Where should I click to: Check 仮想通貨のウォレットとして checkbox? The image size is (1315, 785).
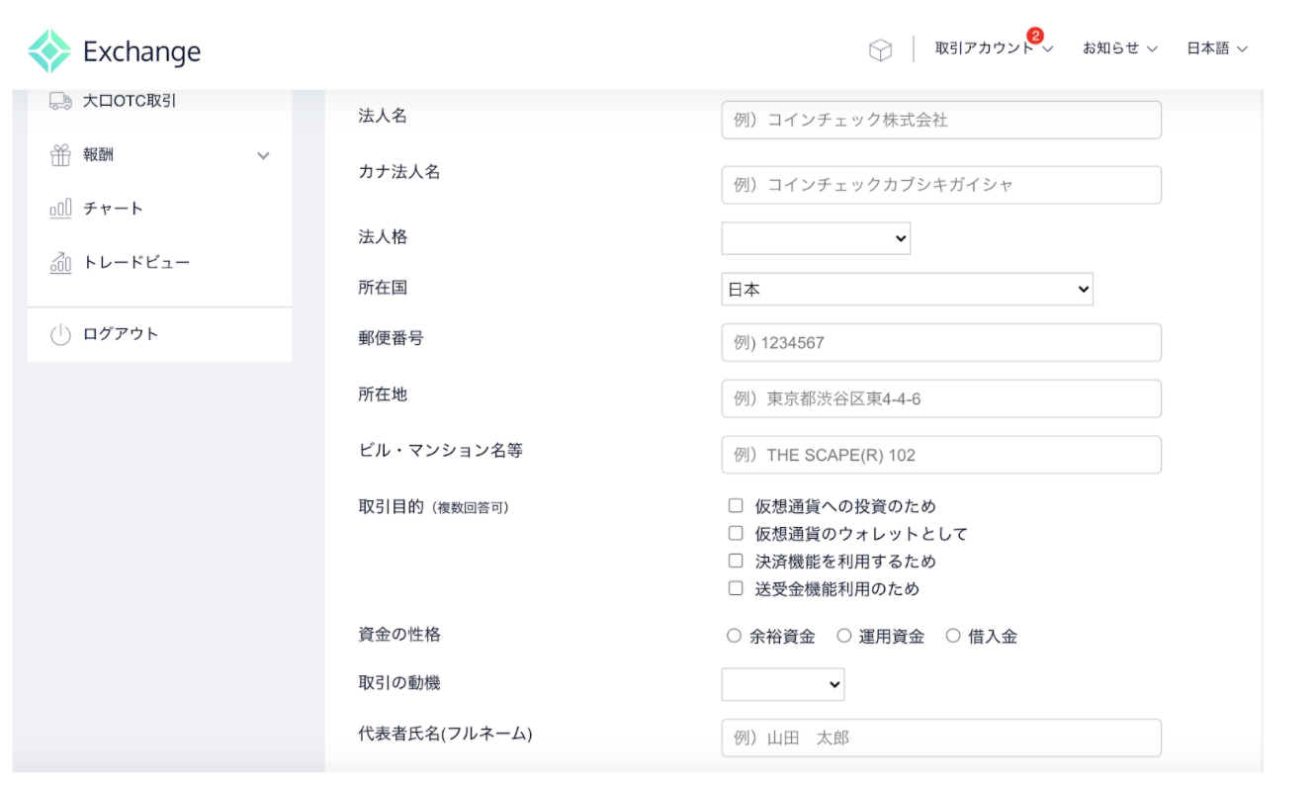pyautogui.click(x=735, y=533)
